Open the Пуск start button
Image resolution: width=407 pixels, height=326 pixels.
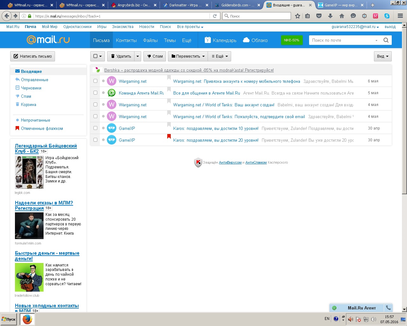9,319
